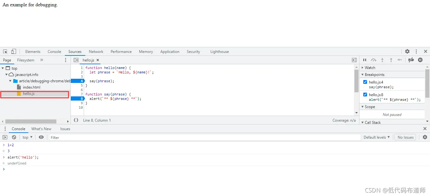
Task: Click the console Filter input field
Action: (x=205, y=137)
